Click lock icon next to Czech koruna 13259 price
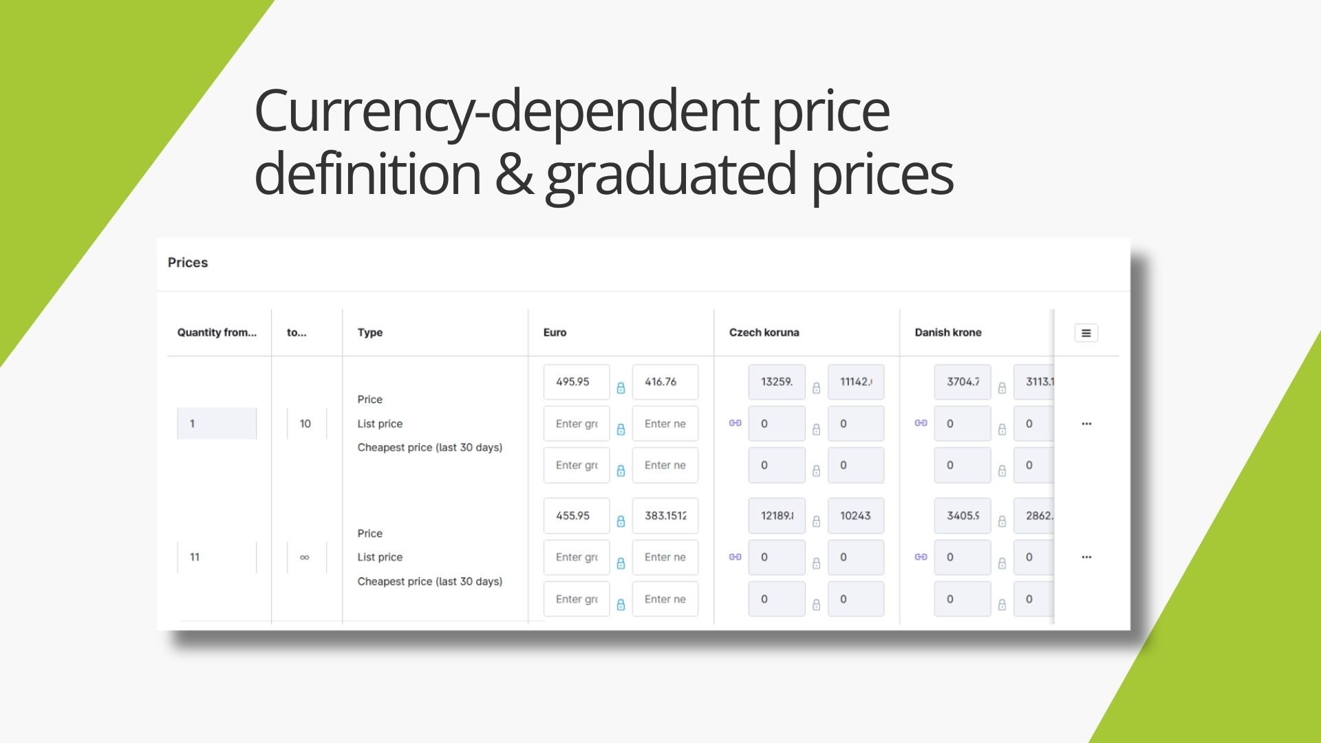The width and height of the screenshot is (1321, 743). click(816, 388)
